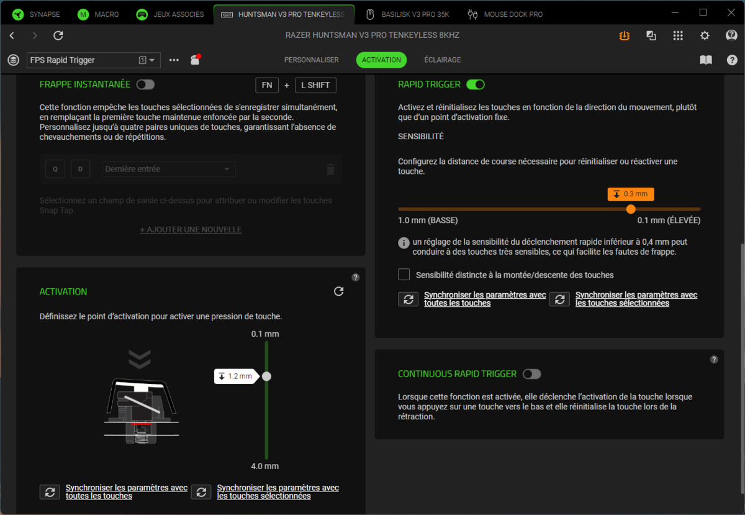Image resolution: width=745 pixels, height=515 pixels.
Task: Click the 0.1 mm (ÉLEVÉE) slider label
Action: [669, 221]
